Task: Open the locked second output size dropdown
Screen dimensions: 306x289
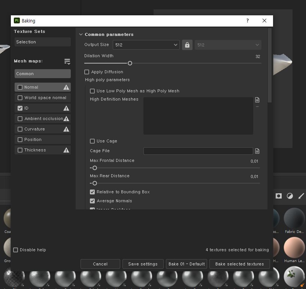Action: (x=228, y=45)
